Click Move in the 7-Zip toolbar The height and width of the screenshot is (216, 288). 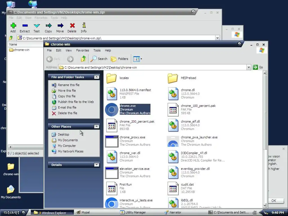coord(60,28)
